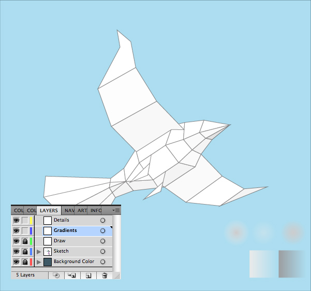Expand the Background Color layer contents
The image size is (311, 291).
coord(39,261)
